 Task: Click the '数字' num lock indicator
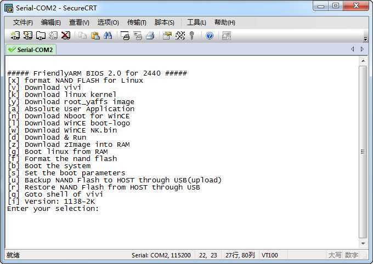352,255
